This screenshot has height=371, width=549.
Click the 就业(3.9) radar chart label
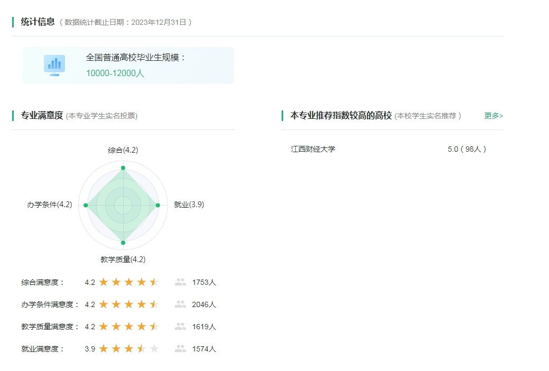tap(189, 205)
